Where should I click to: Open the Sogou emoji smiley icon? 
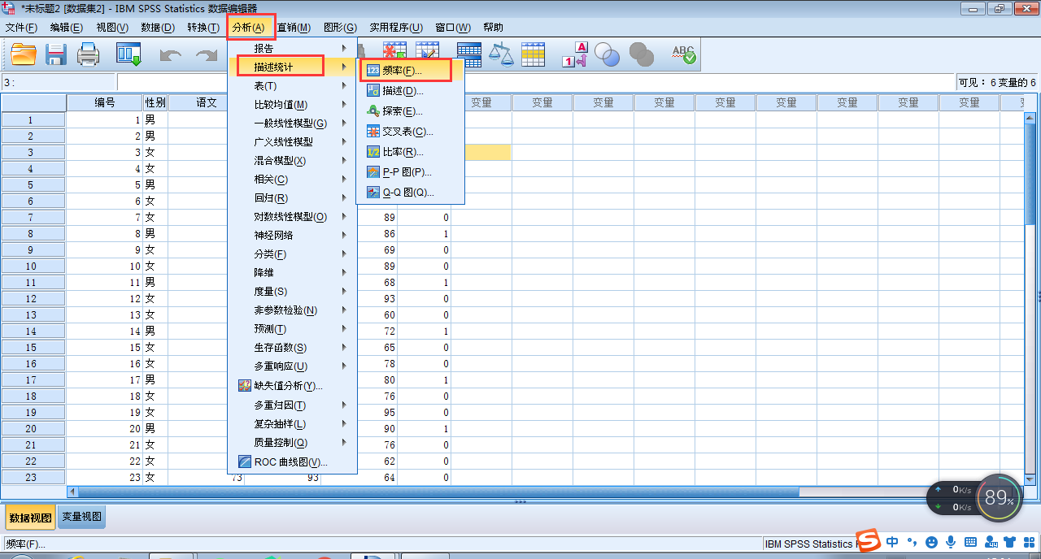click(x=931, y=542)
